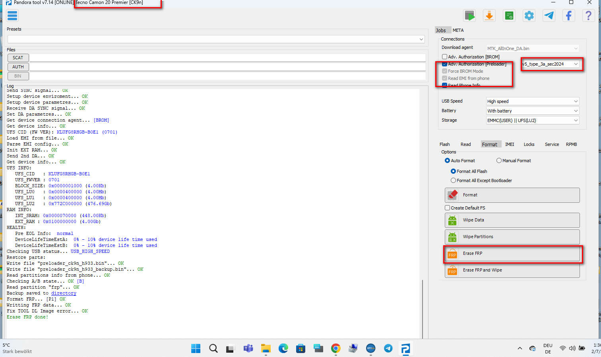Image resolution: width=601 pixels, height=357 pixels.
Task: Open the Facebook page icon
Action: 569,16
